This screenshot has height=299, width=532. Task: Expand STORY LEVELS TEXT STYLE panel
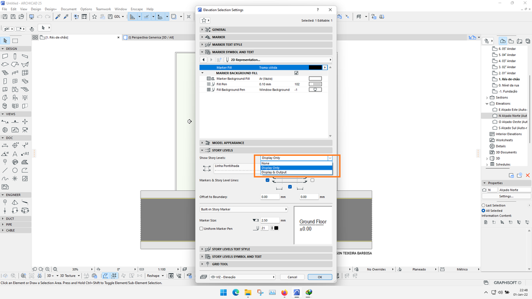point(266,249)
